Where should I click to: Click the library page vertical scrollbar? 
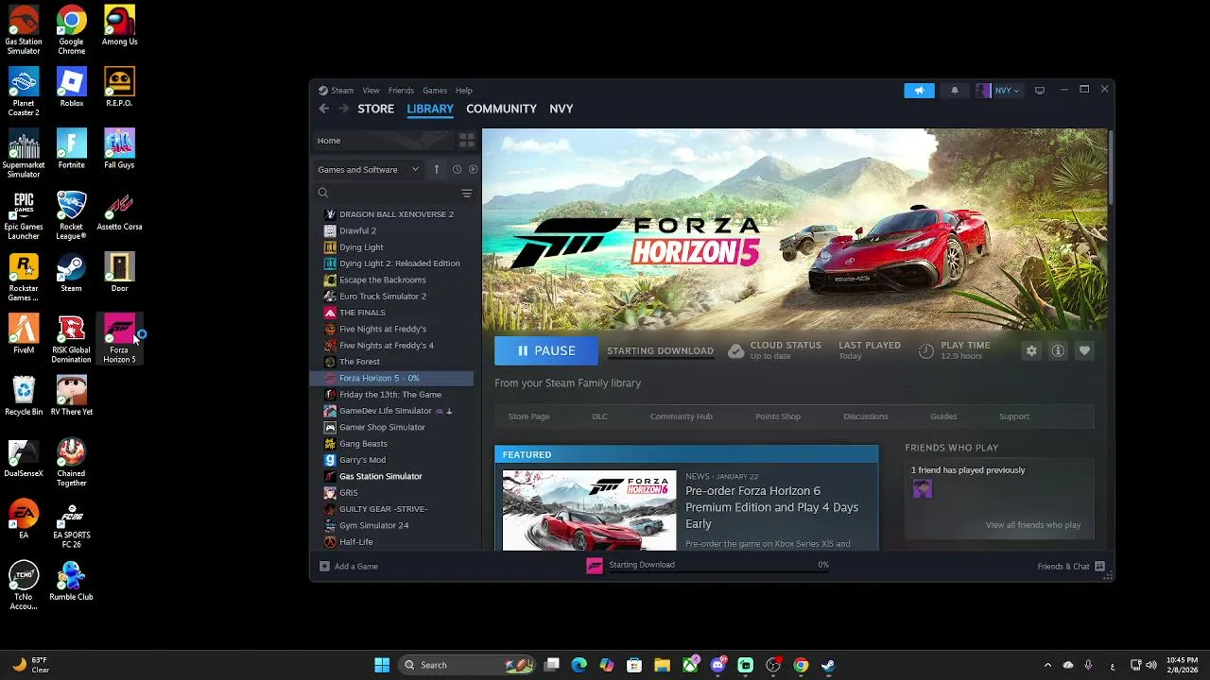point(1111,168)
